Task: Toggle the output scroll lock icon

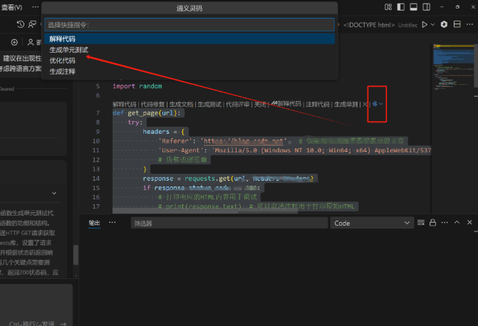Action: (x=432, y=223)
